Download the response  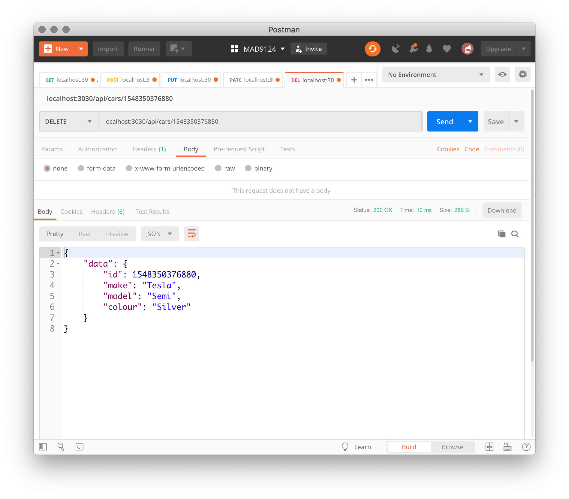click(502, 210)
